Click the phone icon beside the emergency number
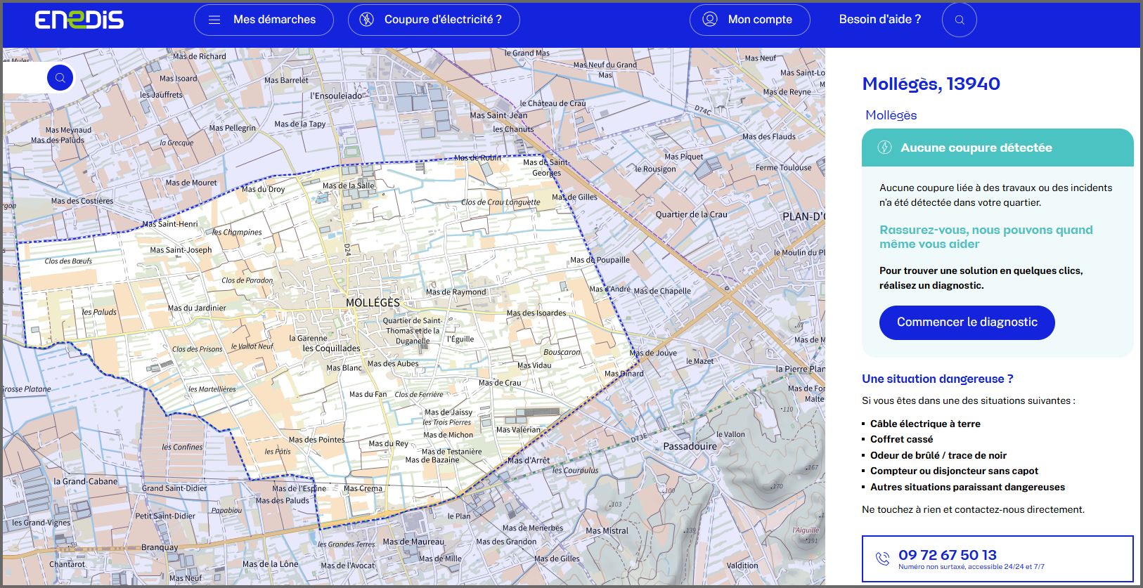 (x=882, y=558)
